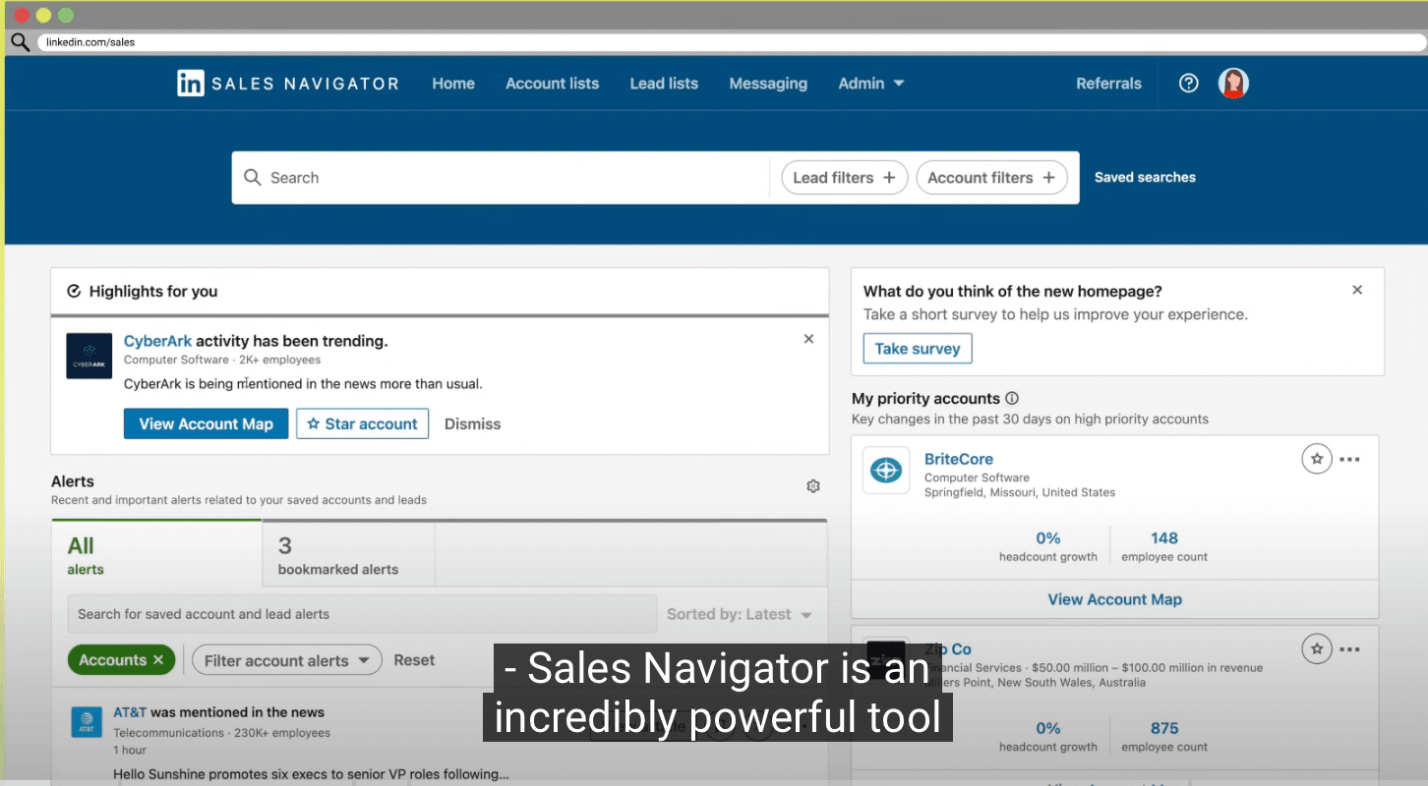Click the LinkedIn Sales Navigator logo
Screen dimensions: 1428x786
(x=287, y=84)
